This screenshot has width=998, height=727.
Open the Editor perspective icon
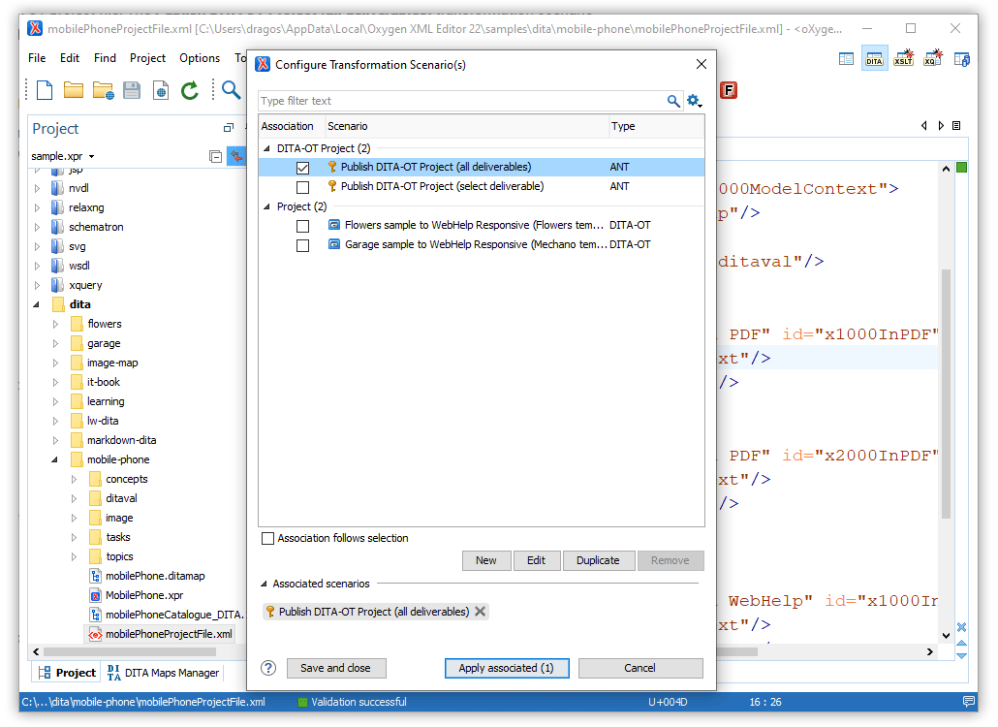click(x=846, y=59)
